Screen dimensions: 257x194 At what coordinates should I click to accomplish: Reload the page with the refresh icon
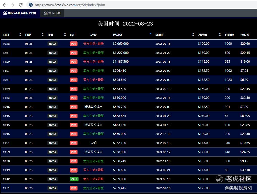point(21,5)
